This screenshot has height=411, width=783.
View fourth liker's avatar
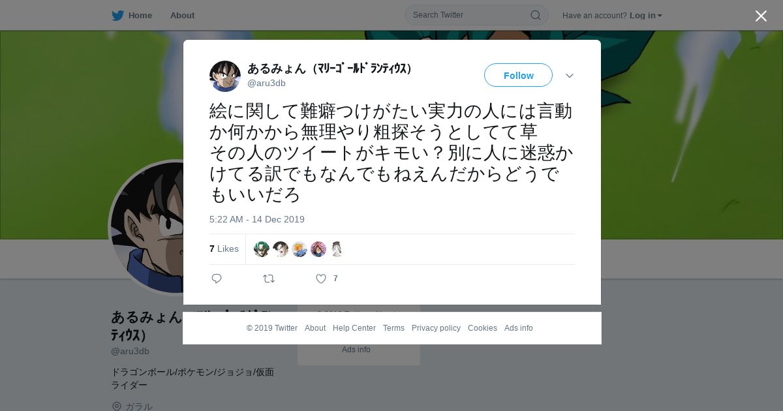(x=318, y=249)
